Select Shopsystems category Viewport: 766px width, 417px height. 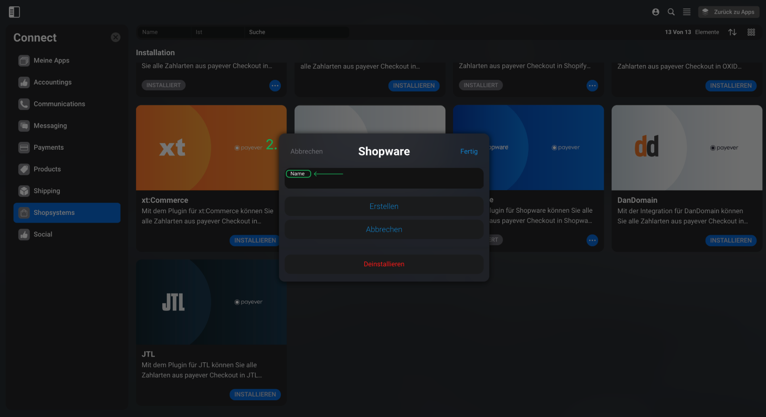[x=67, y=213]
